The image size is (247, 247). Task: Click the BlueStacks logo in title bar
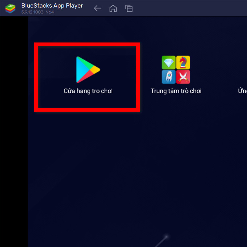[11, 8]
